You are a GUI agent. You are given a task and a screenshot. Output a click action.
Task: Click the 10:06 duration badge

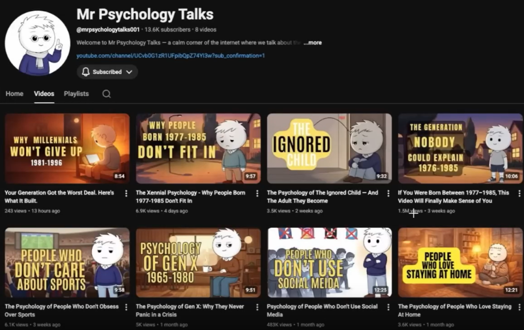click(511, 176)
